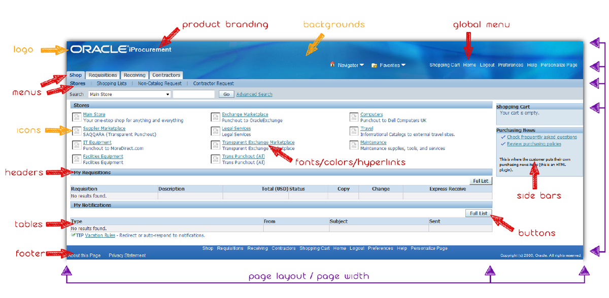Screen dimensions: 609x298
Task: Click the footer Receiving link
Action: tap(258, 248)
